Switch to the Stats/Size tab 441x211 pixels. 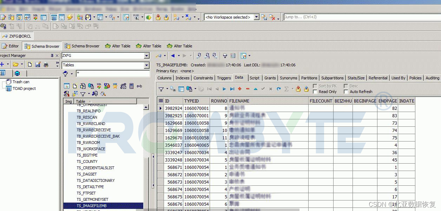coord(356,78)
